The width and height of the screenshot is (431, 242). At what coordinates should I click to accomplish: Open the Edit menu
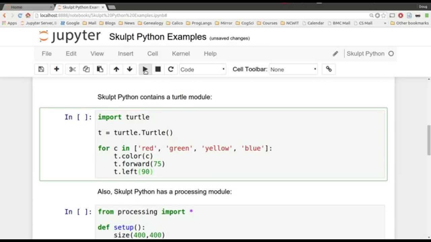pyautogui.click(x=71, y=54)
